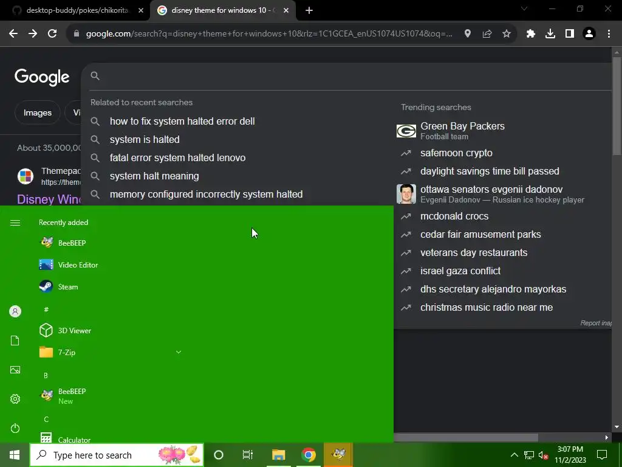Image resolution: width=622 pixels, height=467 pixels.
Task: Open Chrome downloads tray icon
Action: tap(550, 34)
